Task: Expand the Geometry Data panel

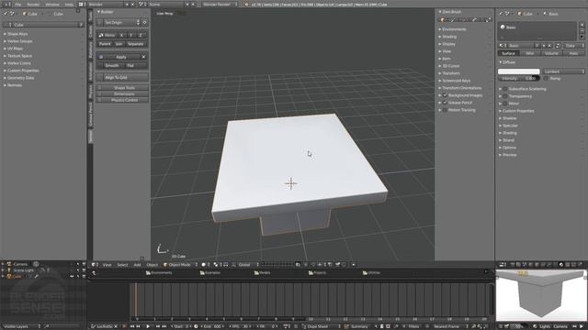Action: point(20,78)
